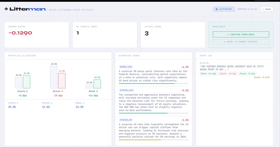This screenshot has height=147, width=280.
Task: Confirm the rebalance
Action: point(241,34)
